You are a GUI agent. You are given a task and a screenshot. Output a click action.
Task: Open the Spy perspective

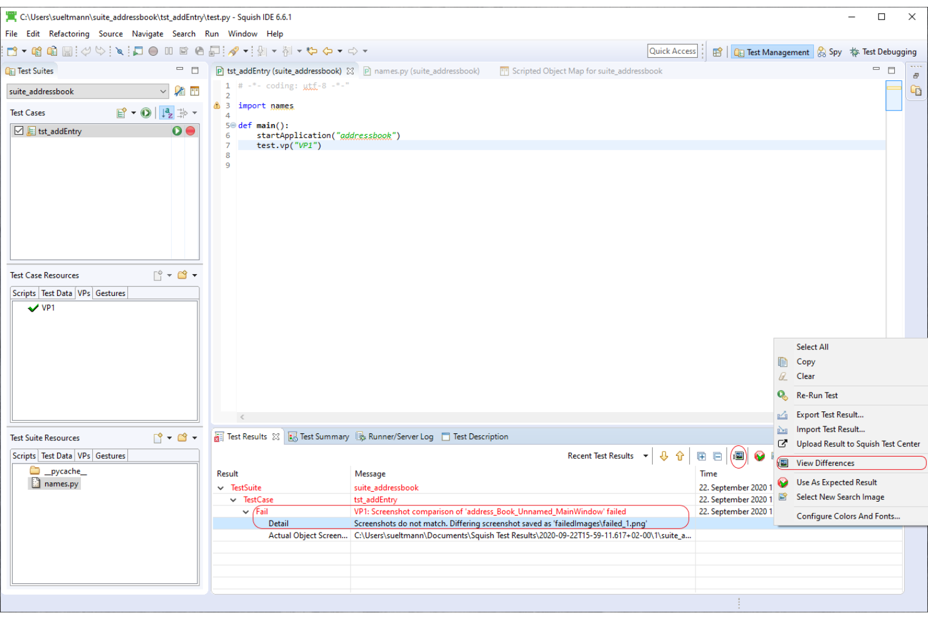(x=829, y=52)
